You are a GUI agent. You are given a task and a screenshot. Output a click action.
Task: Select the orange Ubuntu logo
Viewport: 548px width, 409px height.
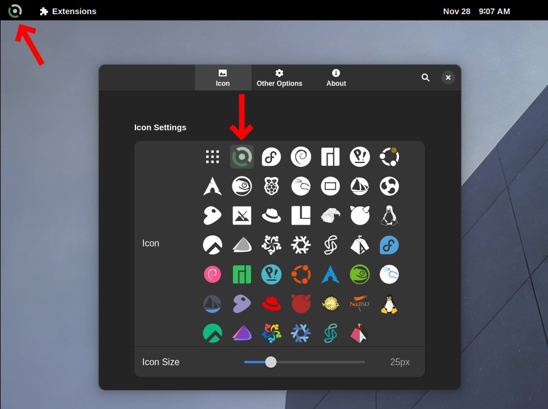click(x=301, y=274)
